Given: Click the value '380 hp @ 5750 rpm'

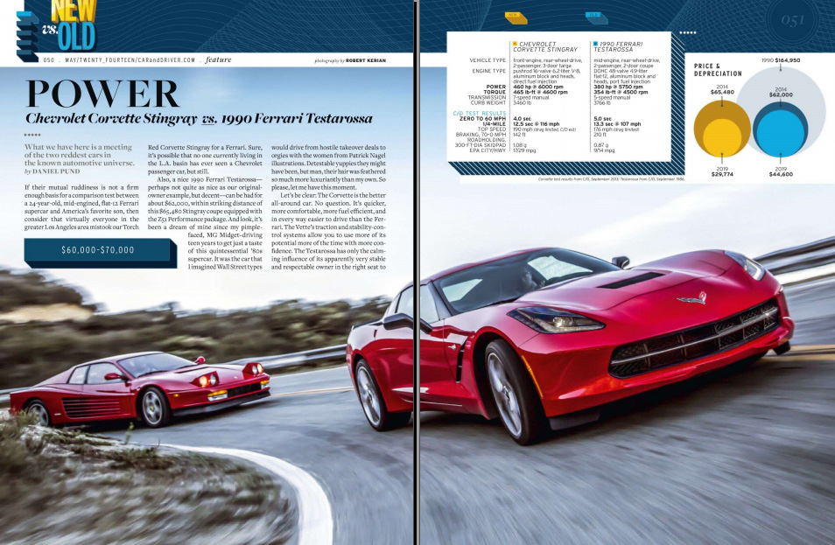Looking at the screenshot, I should [618, 87].
